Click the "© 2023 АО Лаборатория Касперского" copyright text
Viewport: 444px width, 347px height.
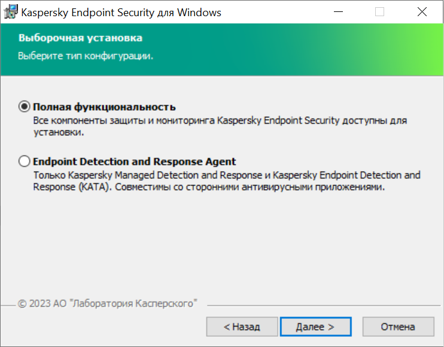(x=108, y=303)
